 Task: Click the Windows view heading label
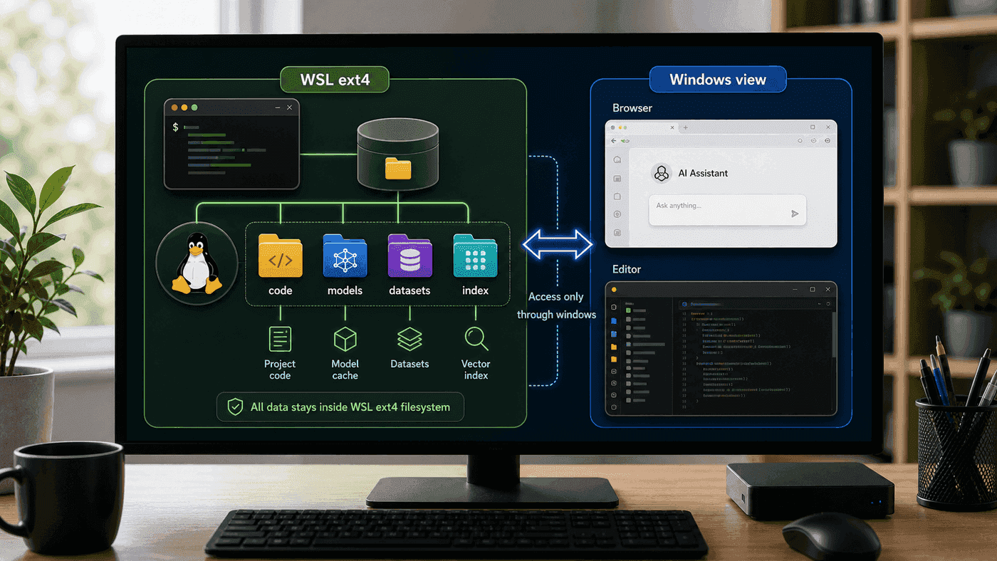click(x=718, y=80)
